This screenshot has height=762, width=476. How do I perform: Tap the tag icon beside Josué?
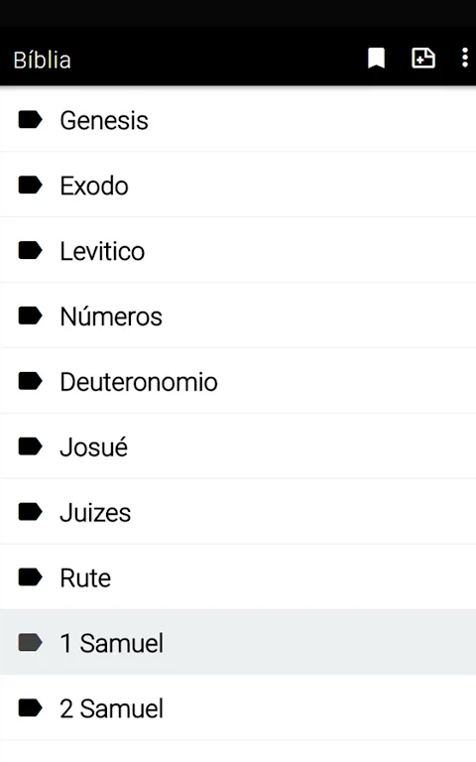coord(30,446)
